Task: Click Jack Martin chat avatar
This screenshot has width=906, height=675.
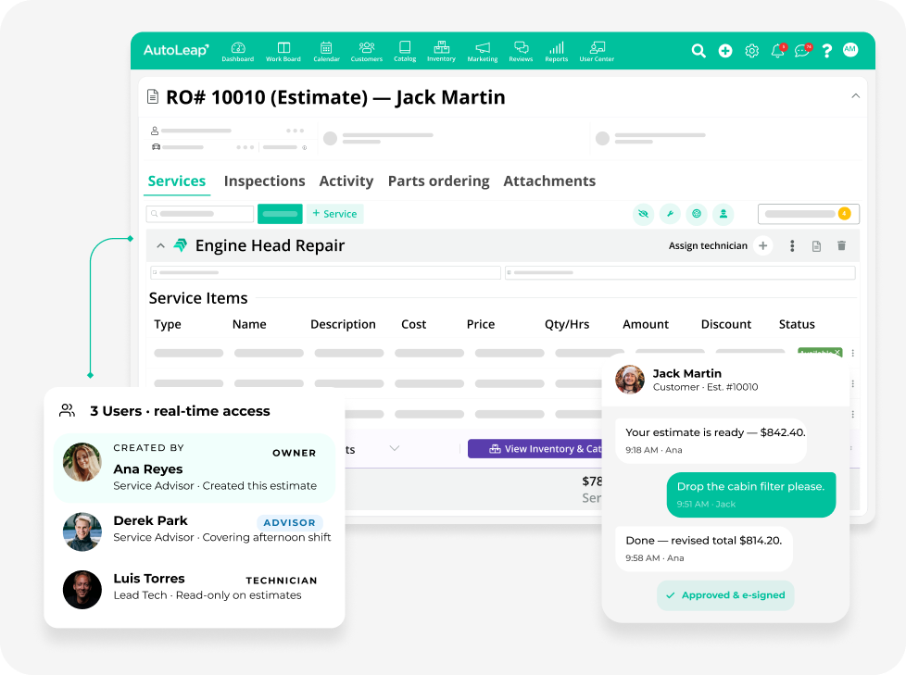Action: [630, 380]
